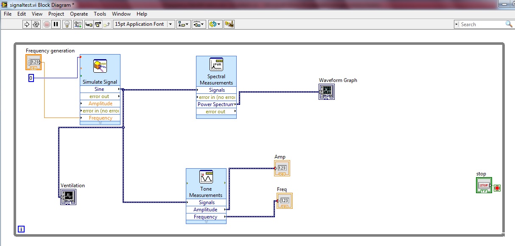Toggle Highlight Execution light bulb
This screenshot has height=246, width=515.
tap(67, 24)
